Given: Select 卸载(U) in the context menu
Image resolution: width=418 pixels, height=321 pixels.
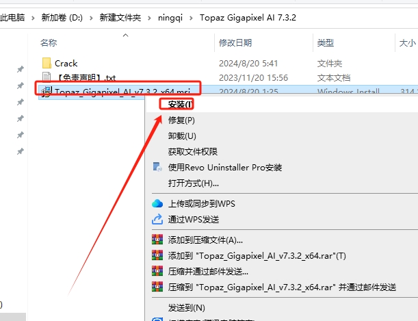Looking at the screenshot, I should [182, 136].
